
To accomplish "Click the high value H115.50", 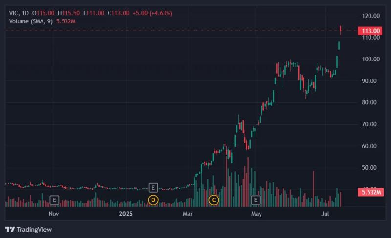I will click(x=68, y=13).
